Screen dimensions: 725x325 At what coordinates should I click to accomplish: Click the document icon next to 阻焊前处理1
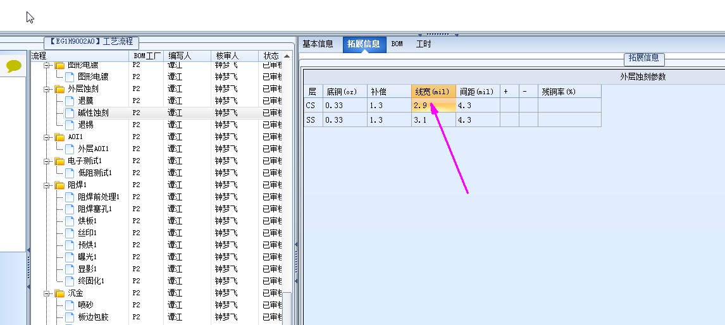tap(70, 197)
